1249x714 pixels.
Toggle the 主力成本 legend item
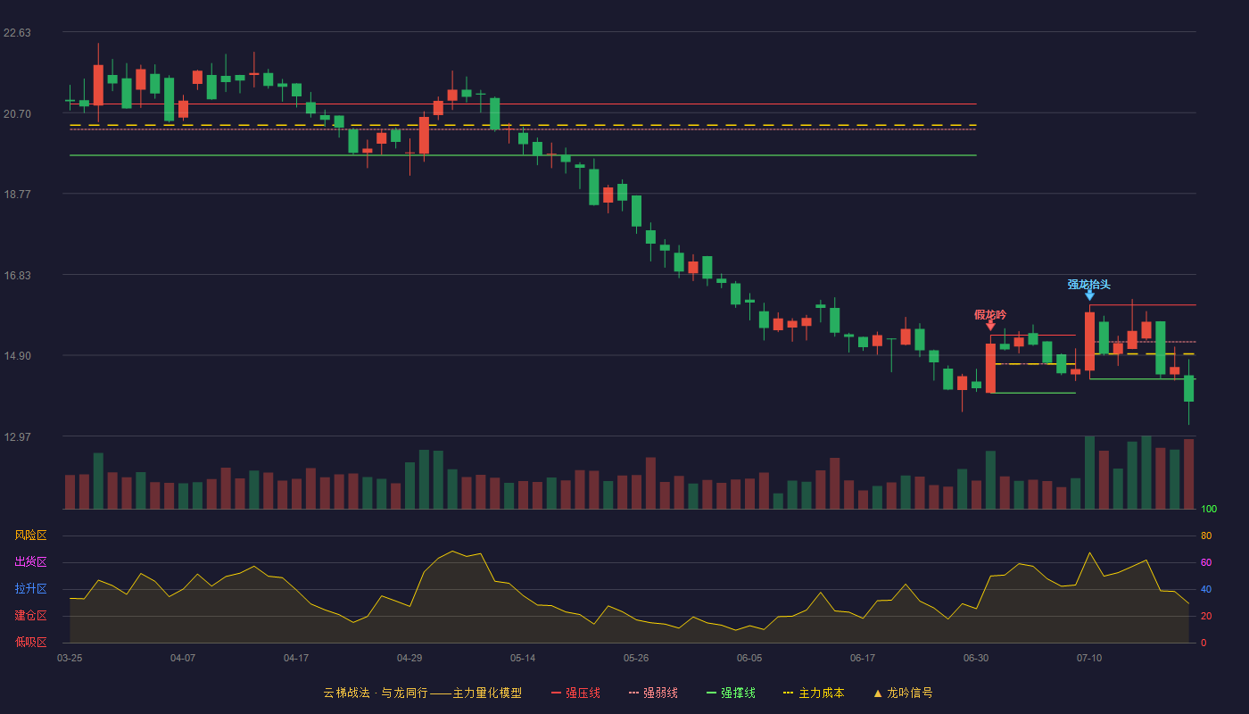click(813, 693)
